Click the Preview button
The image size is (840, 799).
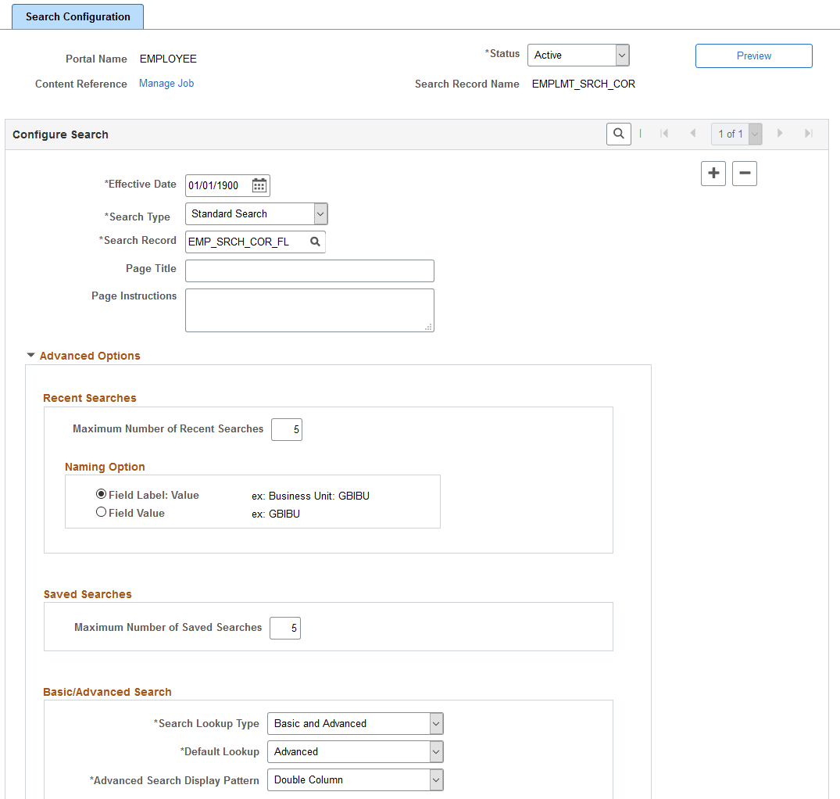coord(752,56)
